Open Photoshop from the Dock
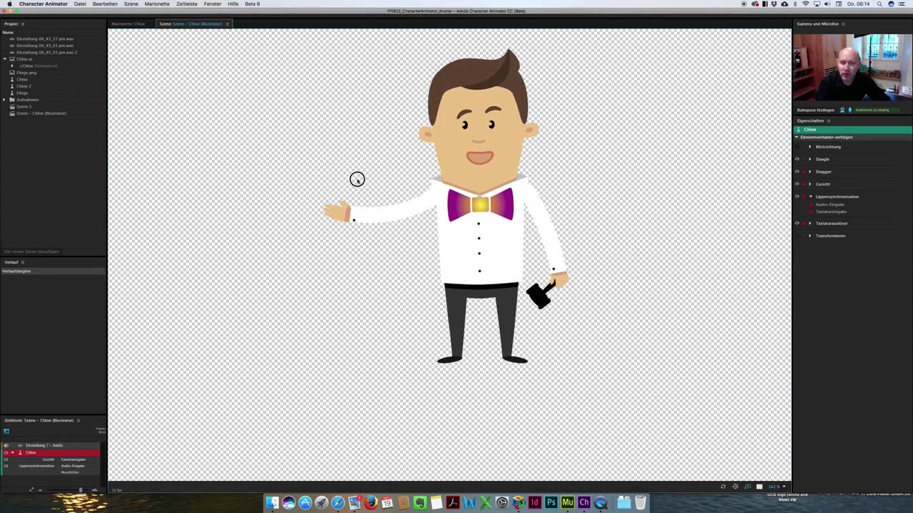 point(551,502)
